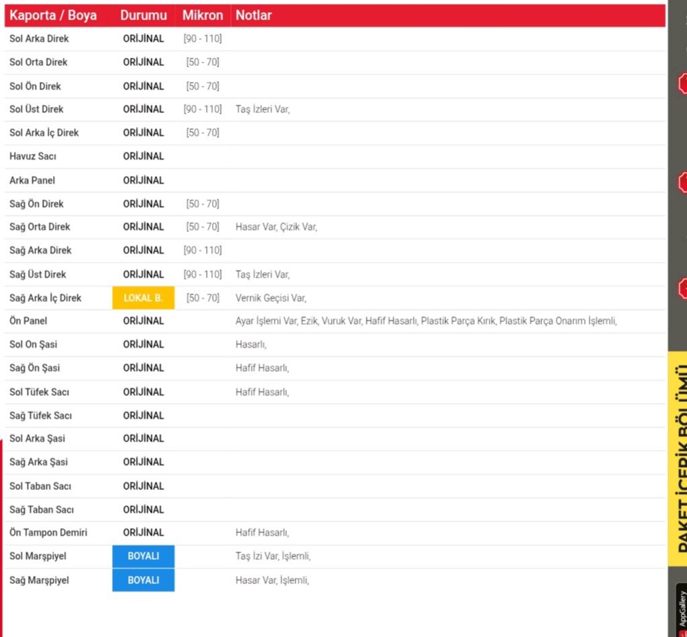This screenshot has height=637, width=687.
Task: Click the Mikron column header
Action: (203, 15)
